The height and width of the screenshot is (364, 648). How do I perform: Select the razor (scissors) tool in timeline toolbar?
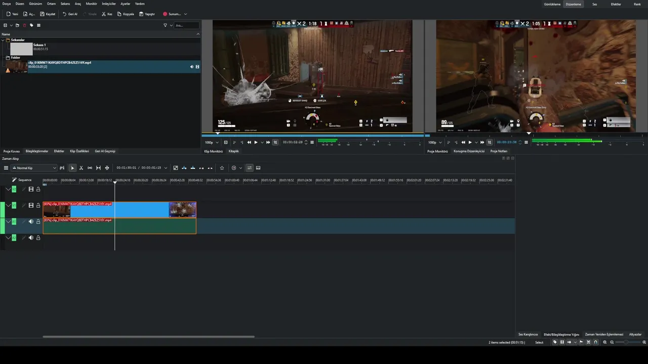tap(81, 168)
